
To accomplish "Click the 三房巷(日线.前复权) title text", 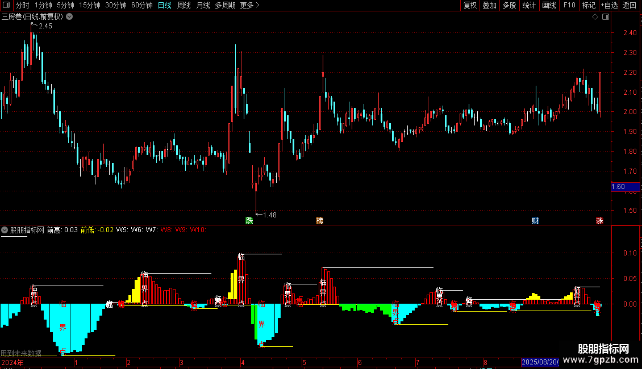I will (x=32, y=17).
